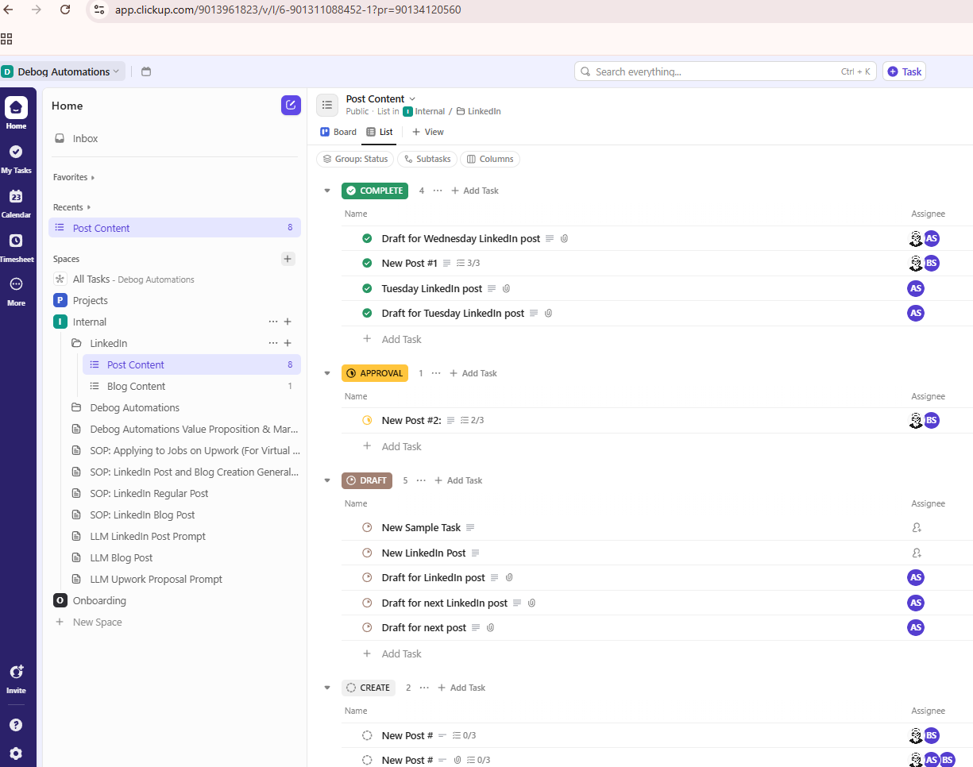Image resolution: width=973 pixels, height=767 pixels.
Task: Switch to the Board view tab
Action: tap(338, 132)
